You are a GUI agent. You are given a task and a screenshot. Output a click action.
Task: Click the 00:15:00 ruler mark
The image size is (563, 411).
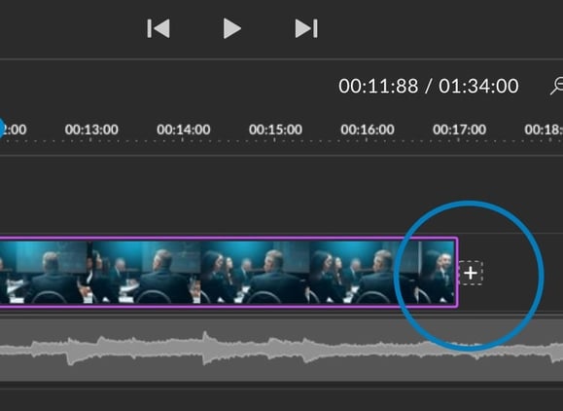coord(275,130)
